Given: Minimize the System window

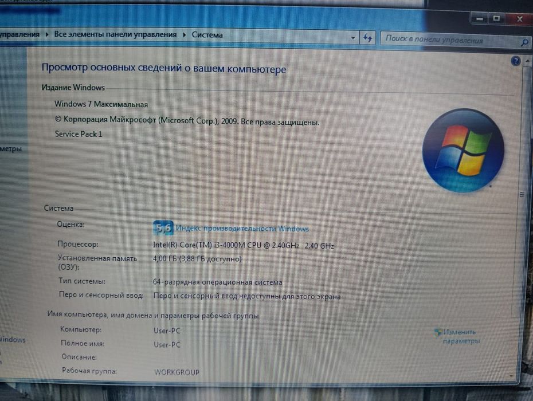Looking at the screenshot, I should coord(480,19).
